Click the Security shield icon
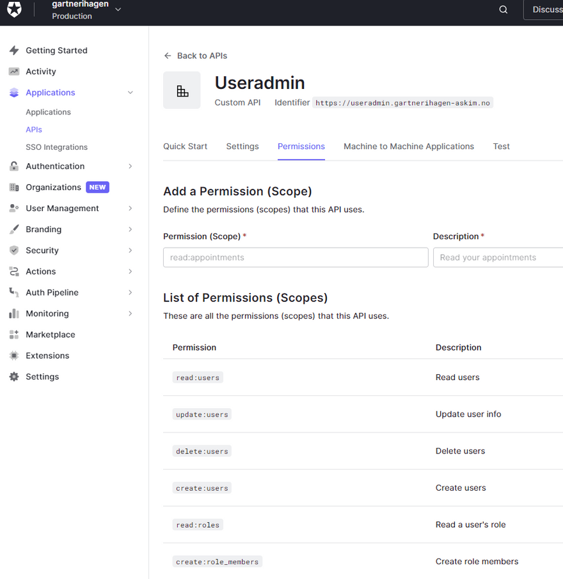The image size is (563, 579). (x=14, y=251)
